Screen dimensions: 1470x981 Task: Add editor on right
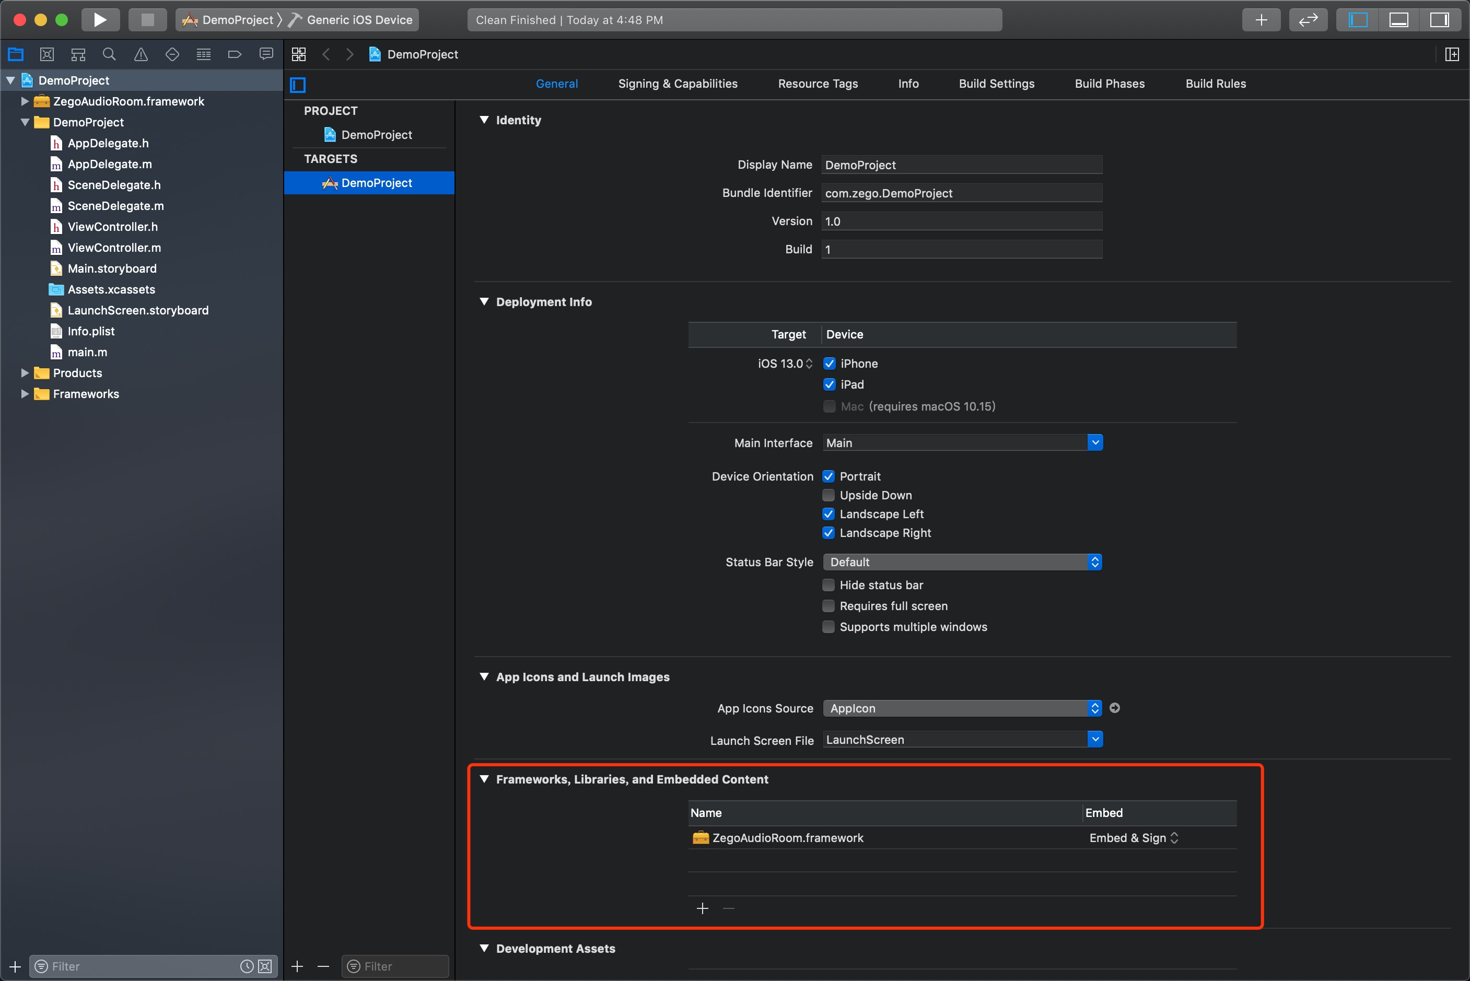tap(1452, 54)
